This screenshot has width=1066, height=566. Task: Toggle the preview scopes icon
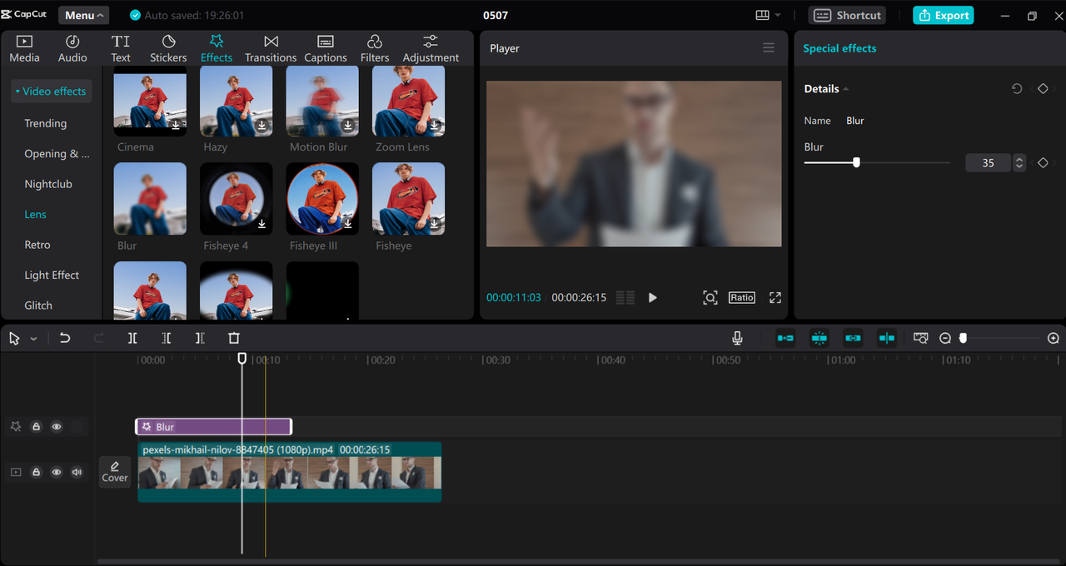[625, 298]
